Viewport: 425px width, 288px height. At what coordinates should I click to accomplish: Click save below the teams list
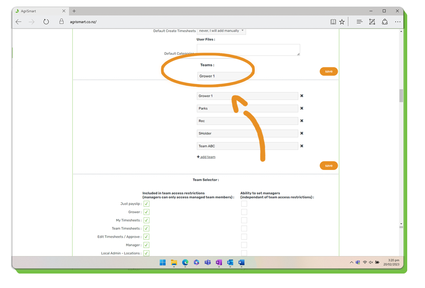tap(328, 166)
